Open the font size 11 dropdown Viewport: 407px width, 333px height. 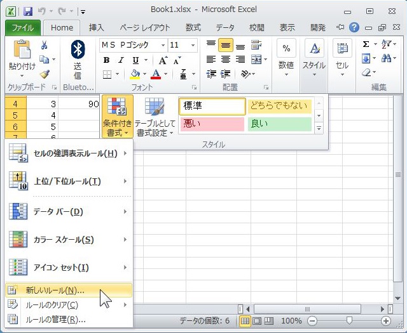[193, 45]
